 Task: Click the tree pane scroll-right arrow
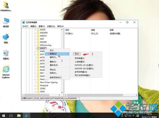point(59,95)
